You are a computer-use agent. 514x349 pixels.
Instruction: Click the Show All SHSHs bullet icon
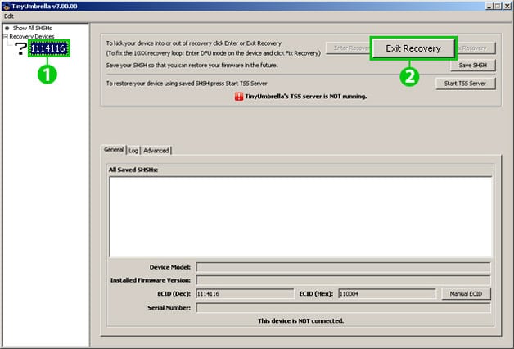point(7,28)
